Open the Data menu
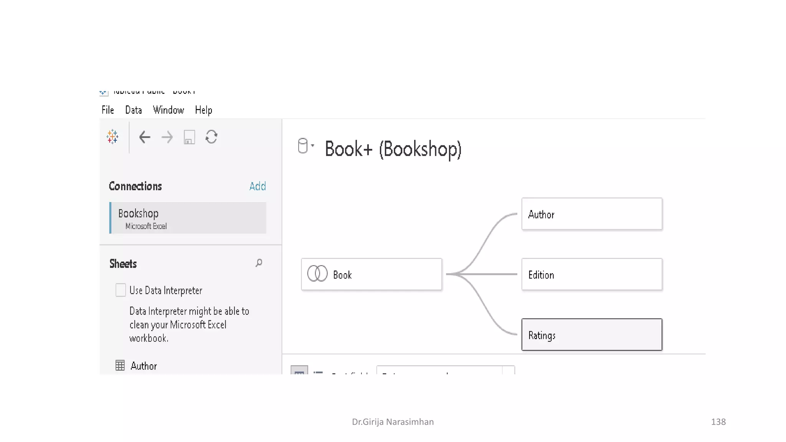The image size is (786, 442). point(133,110)
